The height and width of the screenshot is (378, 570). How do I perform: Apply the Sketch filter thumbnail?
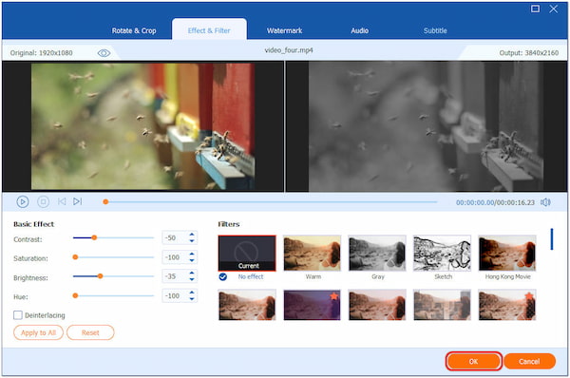[x=442, y=253]
